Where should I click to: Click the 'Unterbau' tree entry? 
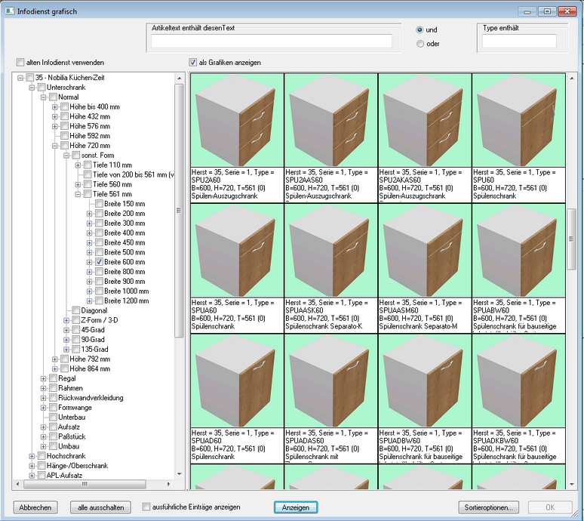[72, 417]
